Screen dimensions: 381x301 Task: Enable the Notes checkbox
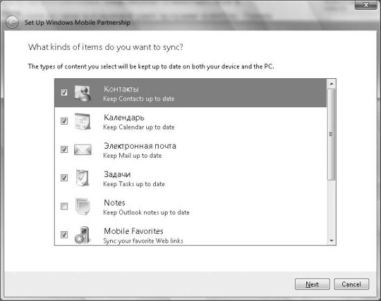[x=64, y=206]
